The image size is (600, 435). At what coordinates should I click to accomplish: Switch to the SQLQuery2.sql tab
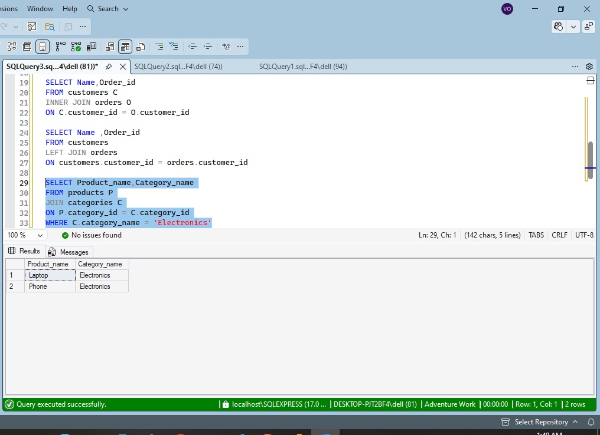click(178, 67)
